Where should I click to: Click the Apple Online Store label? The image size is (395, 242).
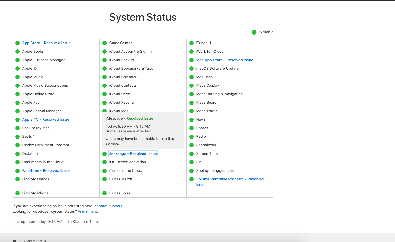click(38, 94)
